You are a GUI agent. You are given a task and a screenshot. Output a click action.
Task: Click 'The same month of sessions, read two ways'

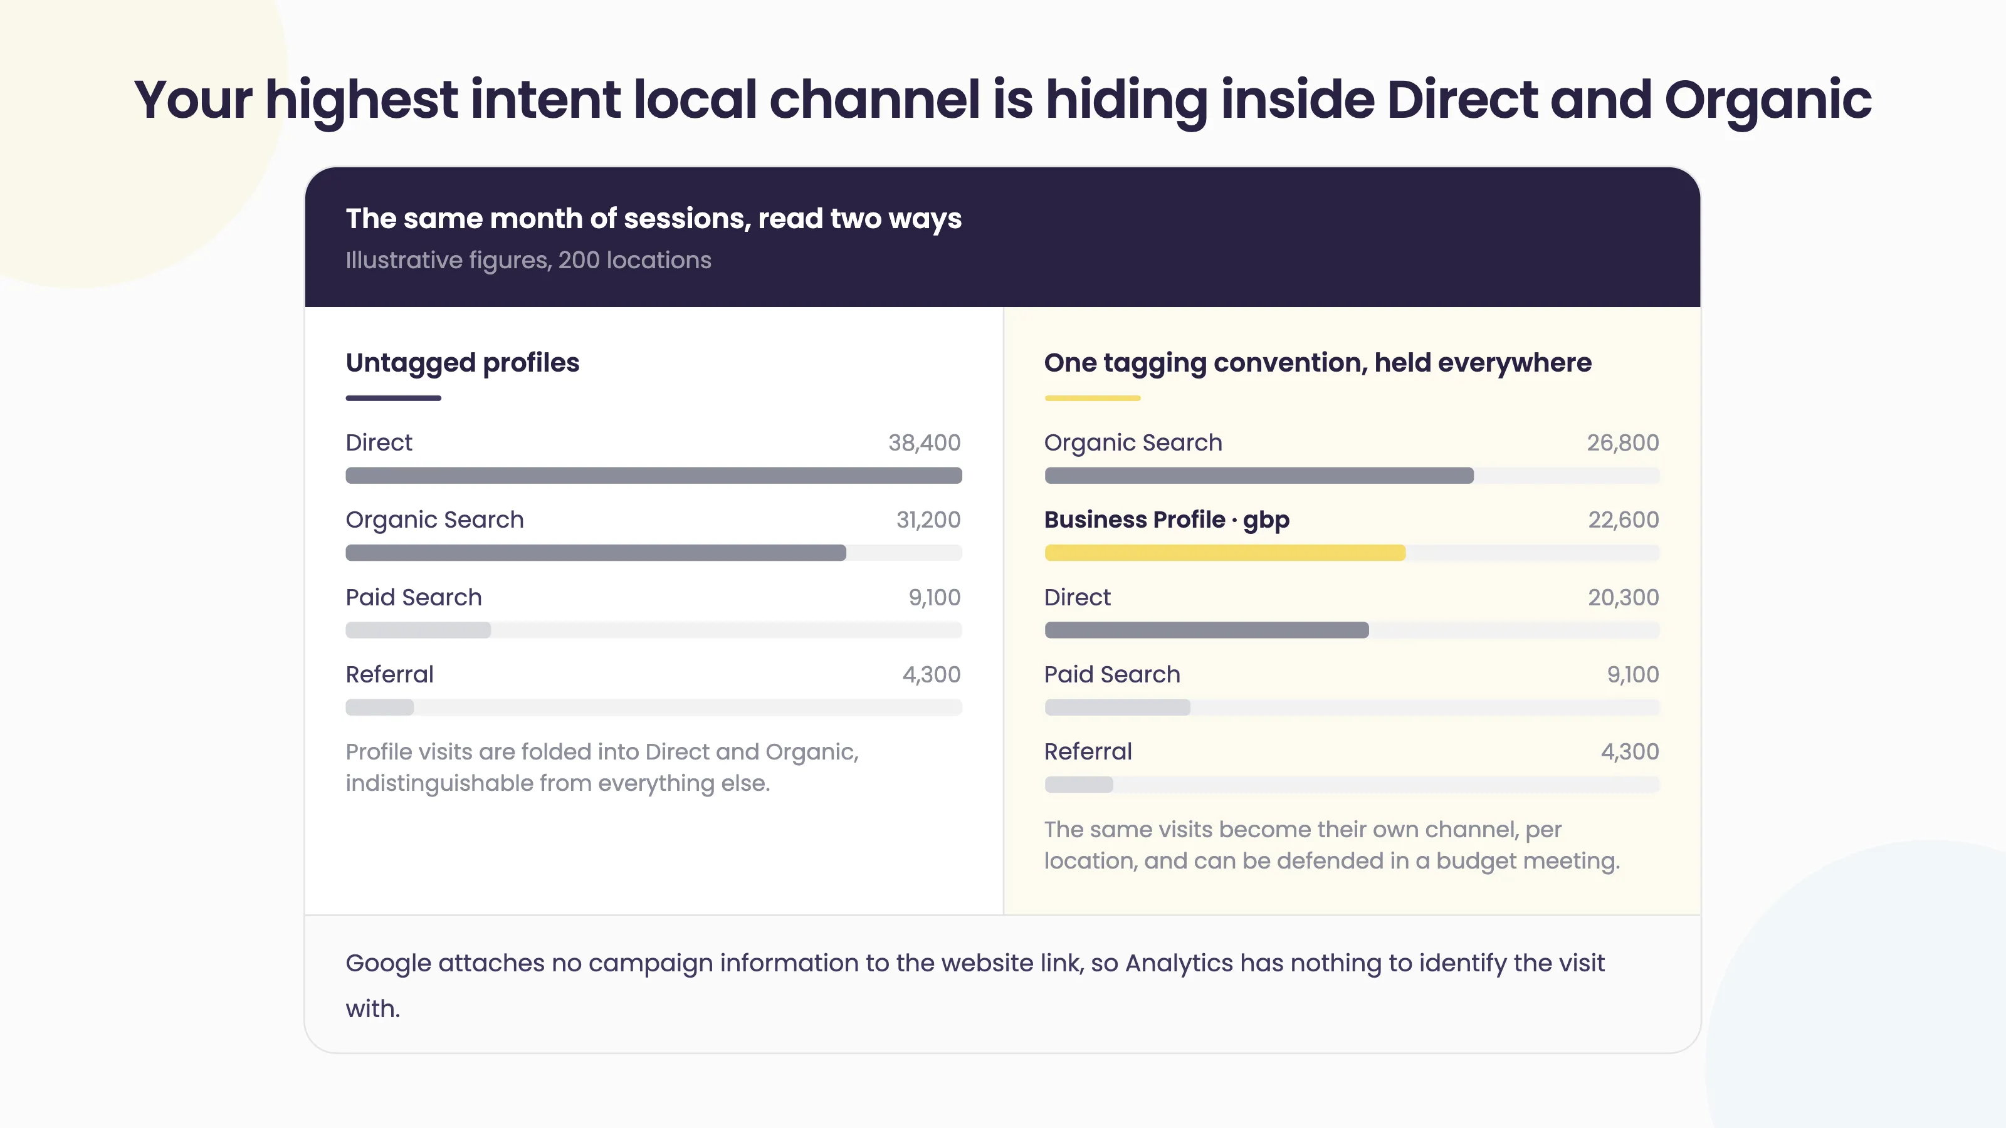(x=653, y=219)
